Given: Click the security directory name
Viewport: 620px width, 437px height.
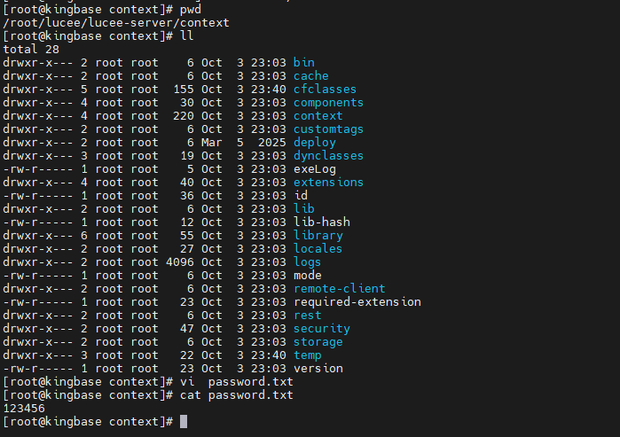Looking at the screenshot, I should tap(321, 328).
